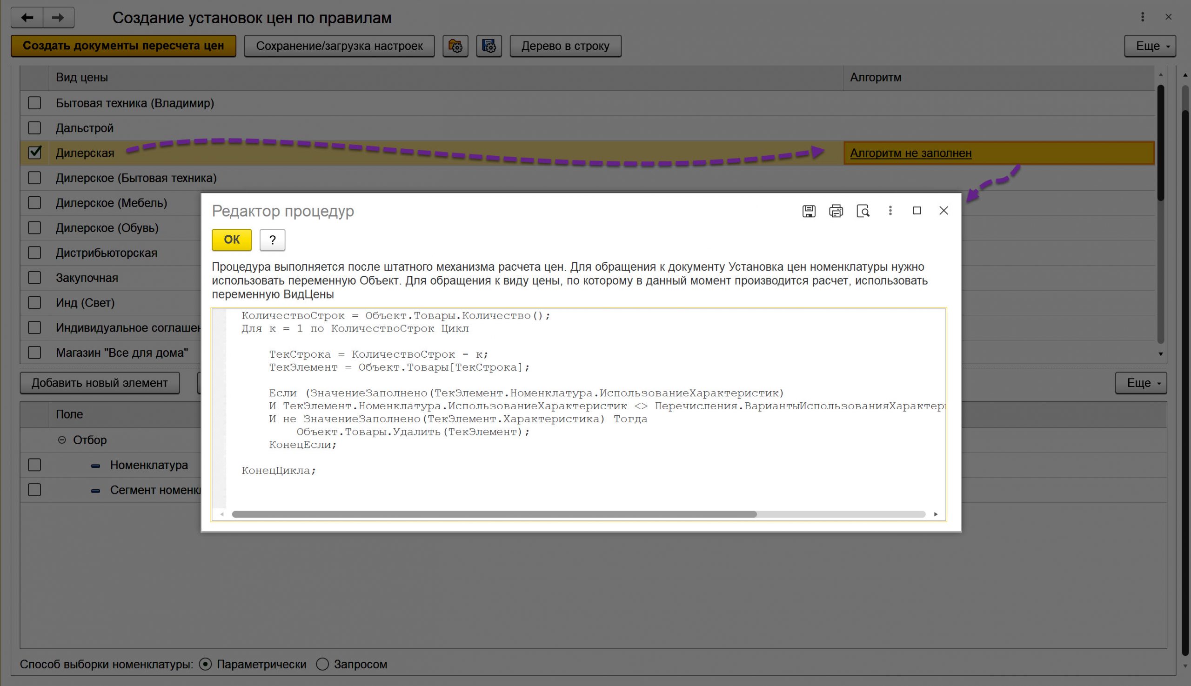The width and height of the screenshot is (1191, 686).
Task: Click the code editor scroll-left arrow
Action: coord(222,514)
